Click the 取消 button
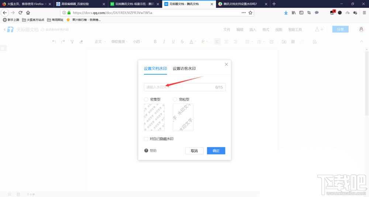 [x=194, y=151]
